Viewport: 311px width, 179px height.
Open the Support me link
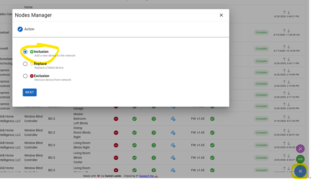(148, 176)
